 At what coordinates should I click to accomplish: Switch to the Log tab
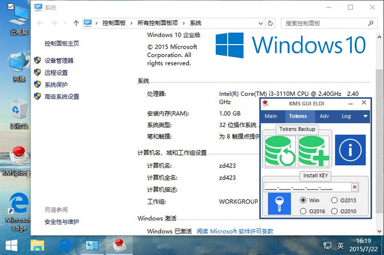(x=346, y=116)
